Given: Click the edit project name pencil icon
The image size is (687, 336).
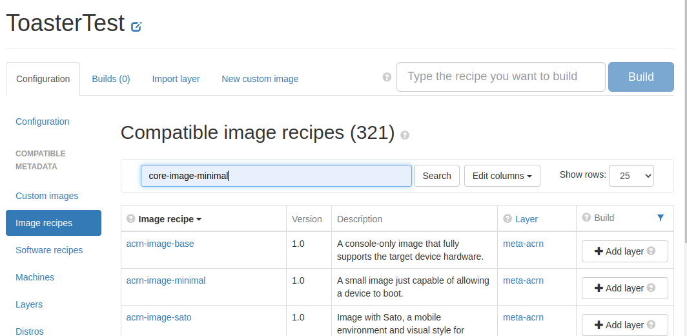Looking at the screenshot, I should pos(136,26).
